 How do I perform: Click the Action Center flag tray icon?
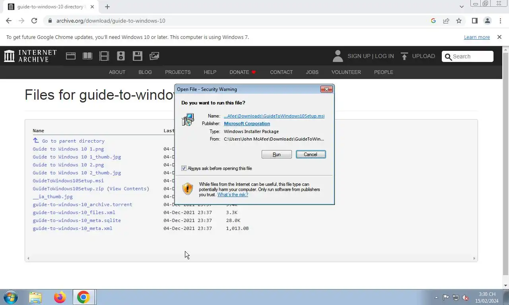tap(446, 297)
